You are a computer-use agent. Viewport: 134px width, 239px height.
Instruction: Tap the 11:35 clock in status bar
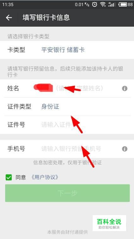coord(8,4)
